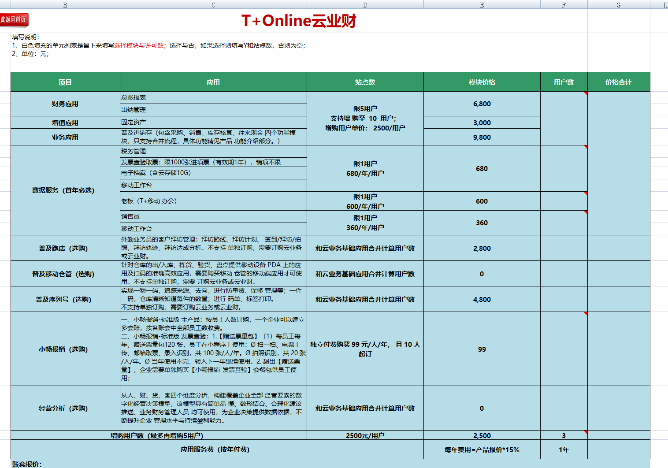Screen dimensions: 668x468
Task: Select the 普及序列号（选购）cell
Action: pyautogui.click(x=65, y=299)
